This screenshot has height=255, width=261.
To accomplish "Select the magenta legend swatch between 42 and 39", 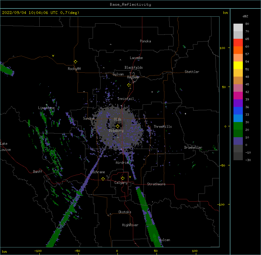I will (x=238, y=95).
